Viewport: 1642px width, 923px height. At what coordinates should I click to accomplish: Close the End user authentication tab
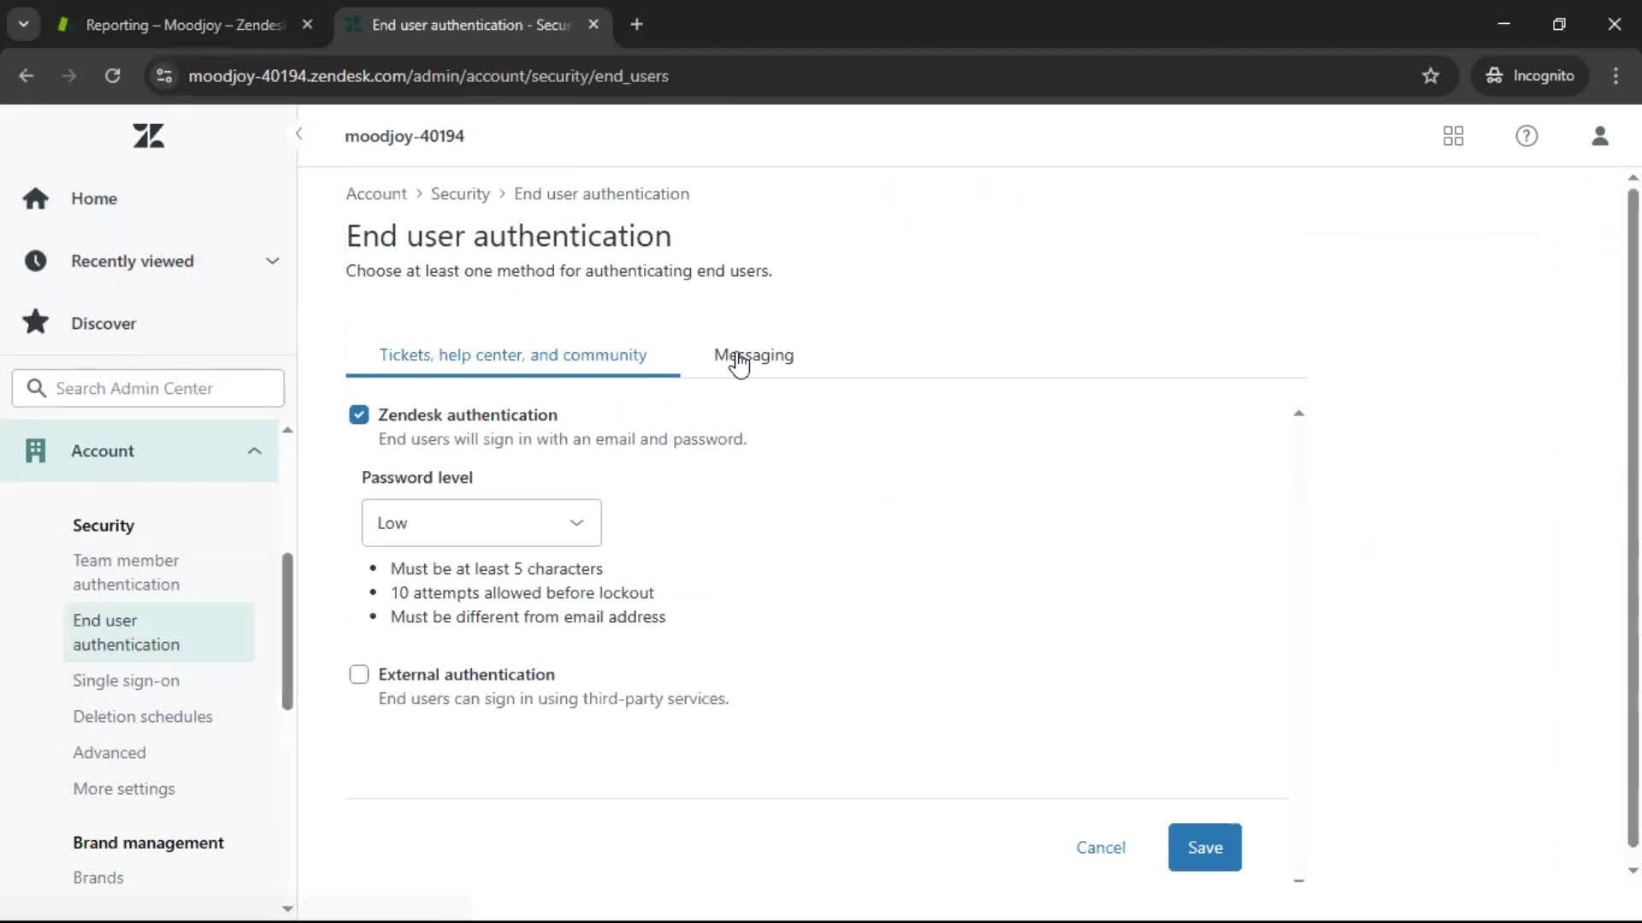coord(594,25)
